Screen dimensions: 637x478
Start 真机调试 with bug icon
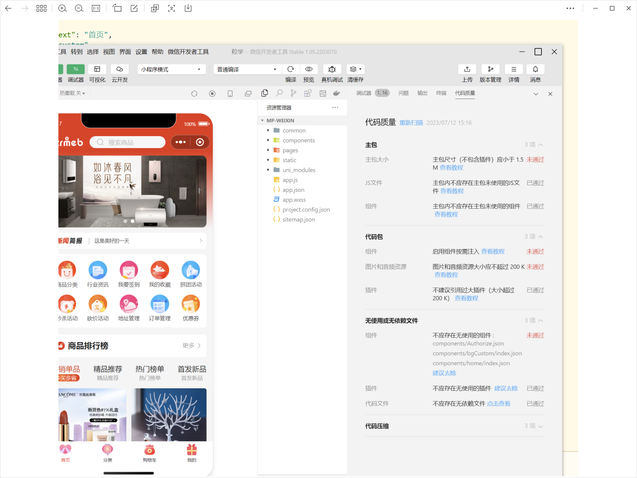pos(332,69)
